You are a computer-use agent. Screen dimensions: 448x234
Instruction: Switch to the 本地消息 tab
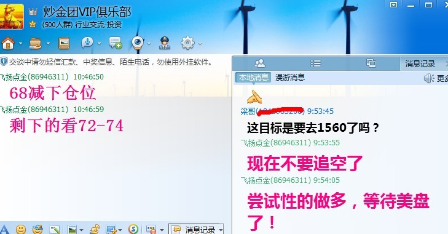(x=253, y=78)
